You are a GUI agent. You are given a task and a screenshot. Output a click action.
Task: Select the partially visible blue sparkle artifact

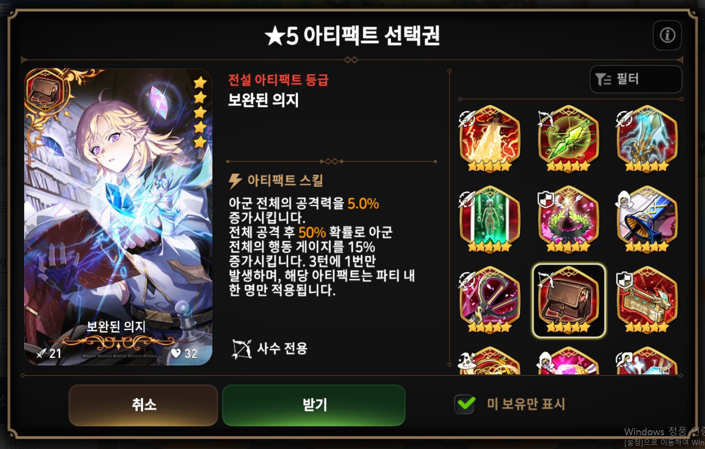click(647, 362)
